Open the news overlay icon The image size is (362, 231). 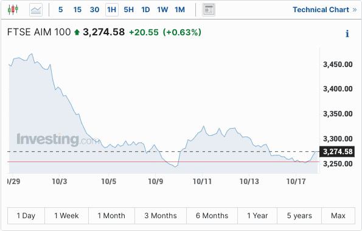[x=209, y=10]
